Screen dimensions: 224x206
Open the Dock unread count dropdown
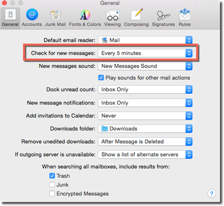click(145, 90)
